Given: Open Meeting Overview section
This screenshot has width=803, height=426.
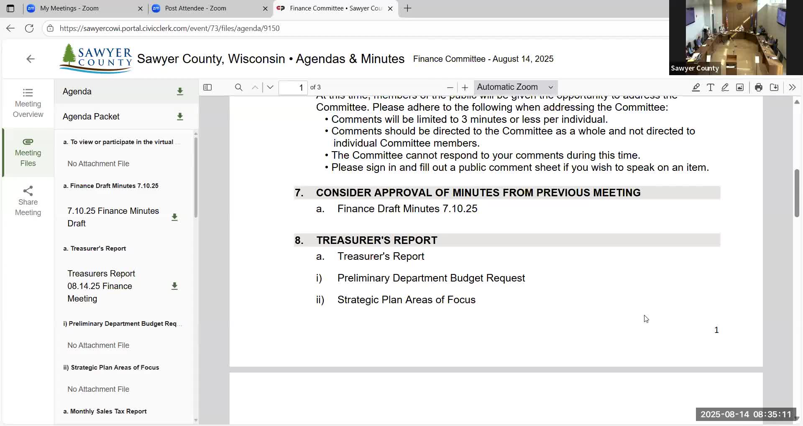Looking at the screenshot, I should 28,103.
